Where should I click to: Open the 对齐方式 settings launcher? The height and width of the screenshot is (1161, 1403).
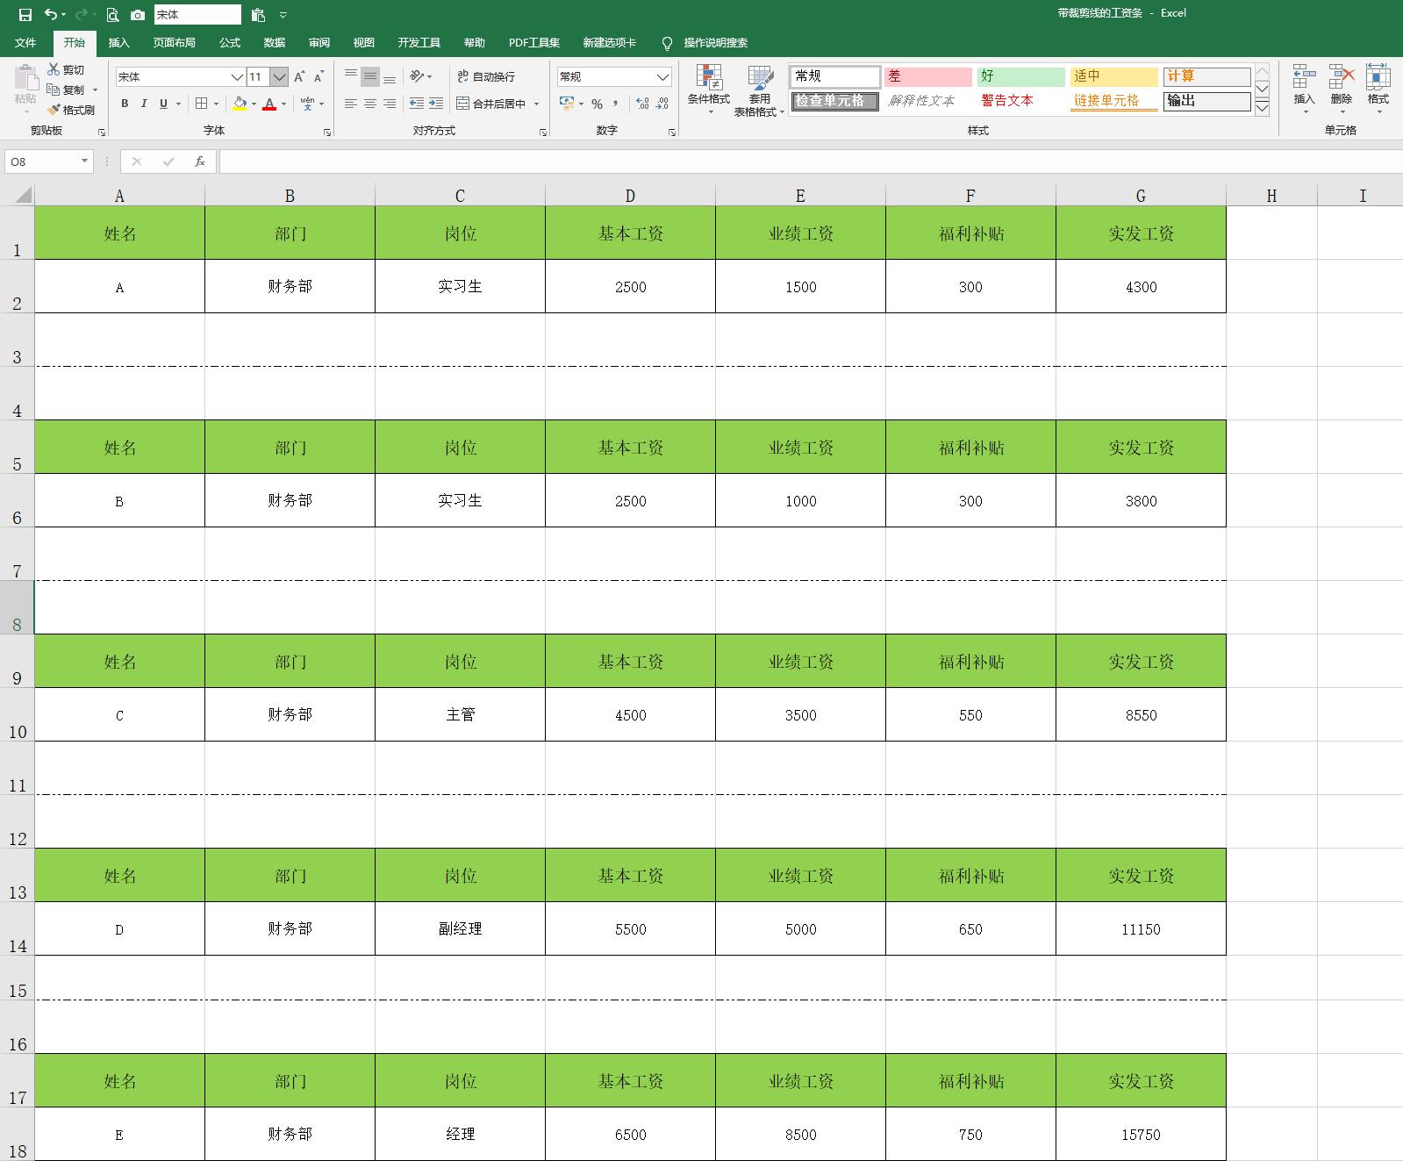(x=543, y=132)
